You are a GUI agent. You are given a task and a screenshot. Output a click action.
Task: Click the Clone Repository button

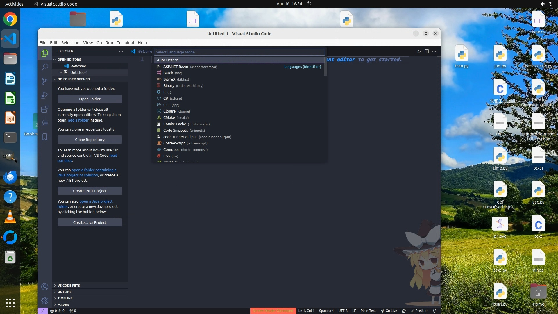(90, 140)
